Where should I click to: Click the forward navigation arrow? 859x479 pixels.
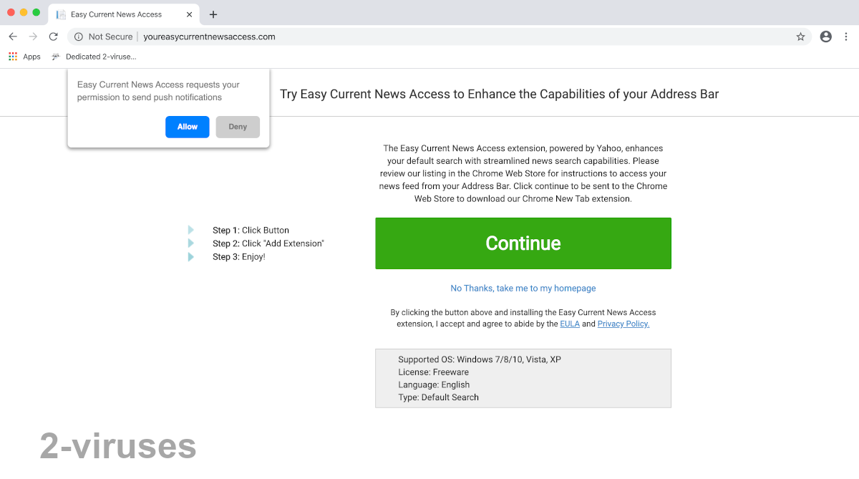(32, 36)
